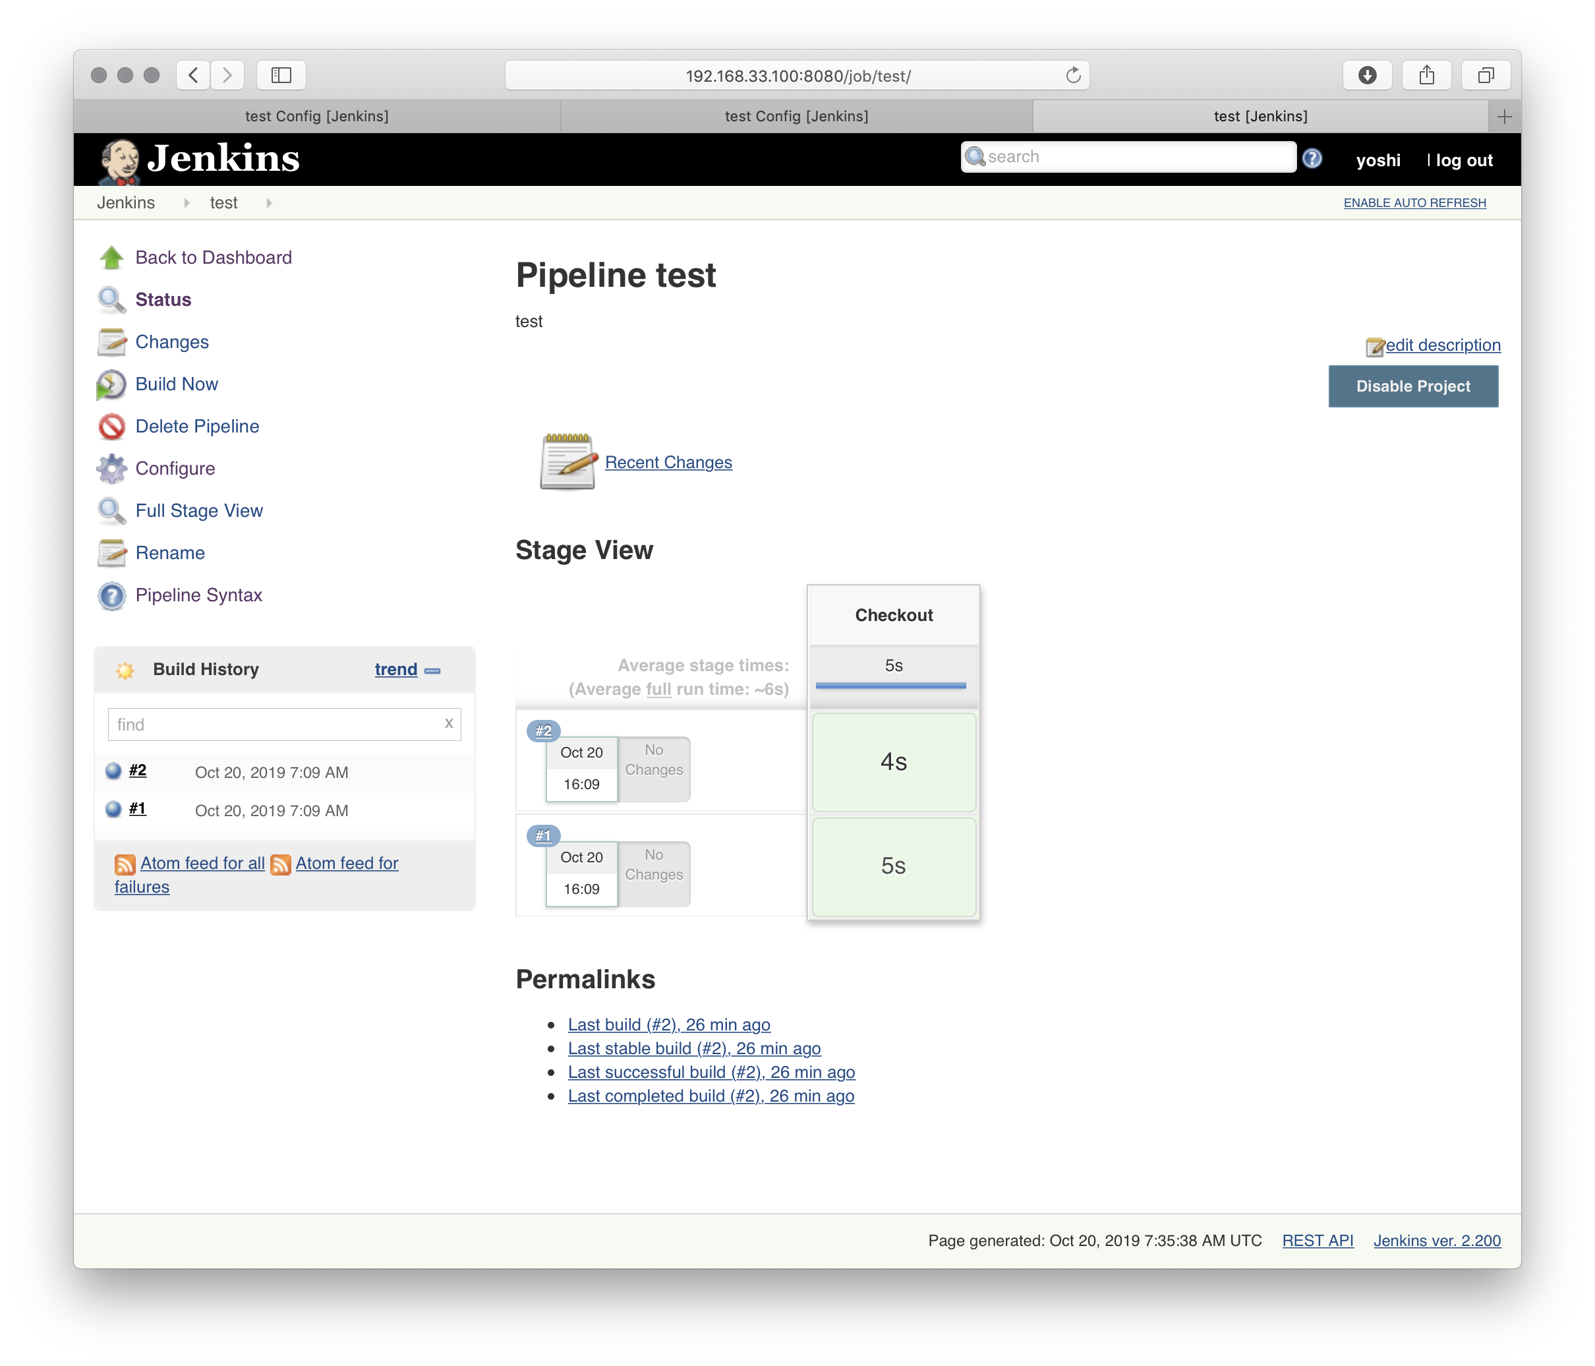Open the Configure sidebar link

[175, 469]
